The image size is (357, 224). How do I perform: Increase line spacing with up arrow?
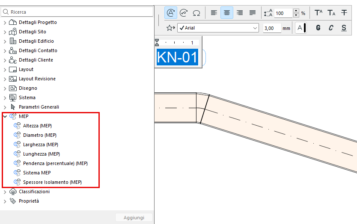pos(296,11)
